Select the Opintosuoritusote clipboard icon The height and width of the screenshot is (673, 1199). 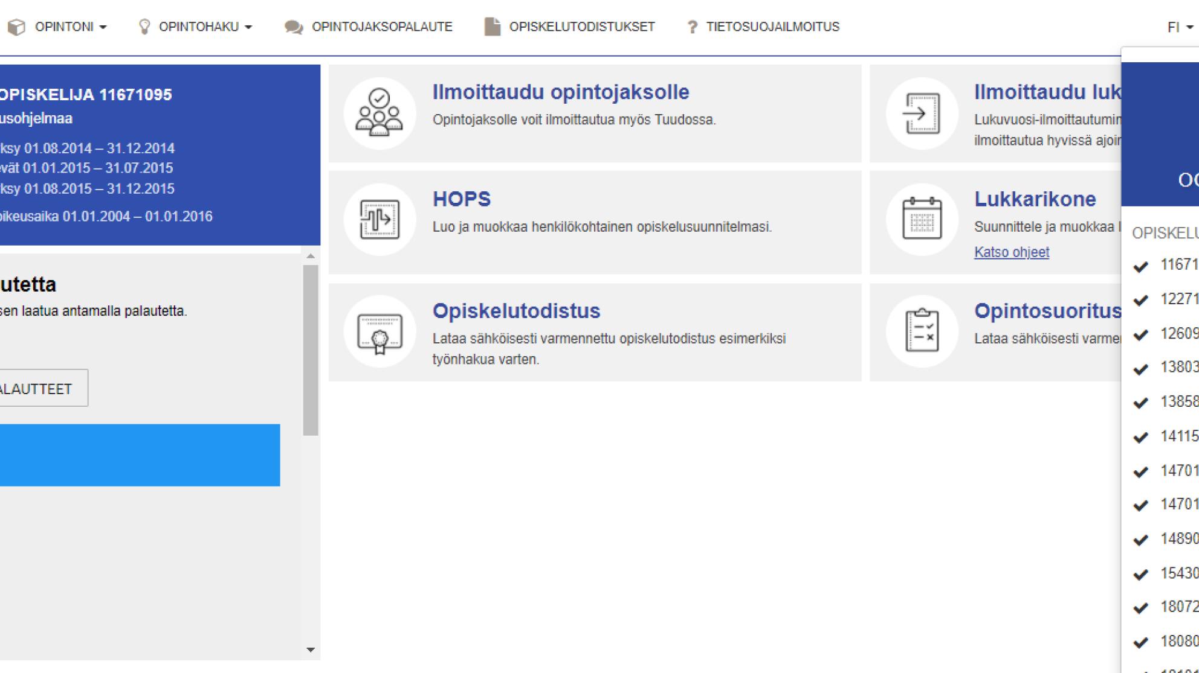[x=921, y=331]
